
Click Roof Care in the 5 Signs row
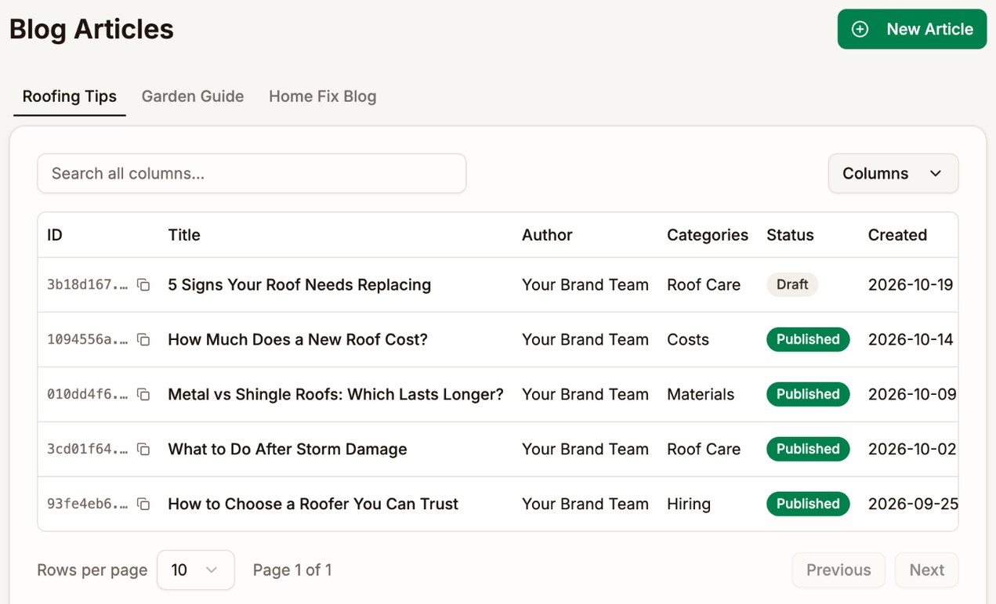coord(704,284)
